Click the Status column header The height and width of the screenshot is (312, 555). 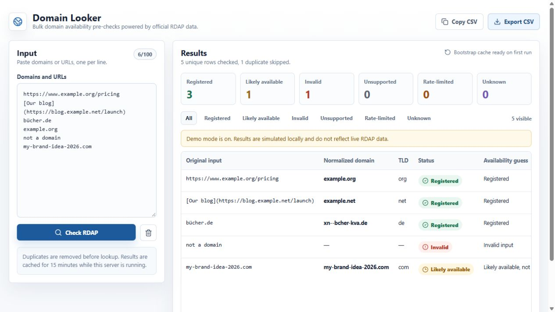click(x=426, y=161)
